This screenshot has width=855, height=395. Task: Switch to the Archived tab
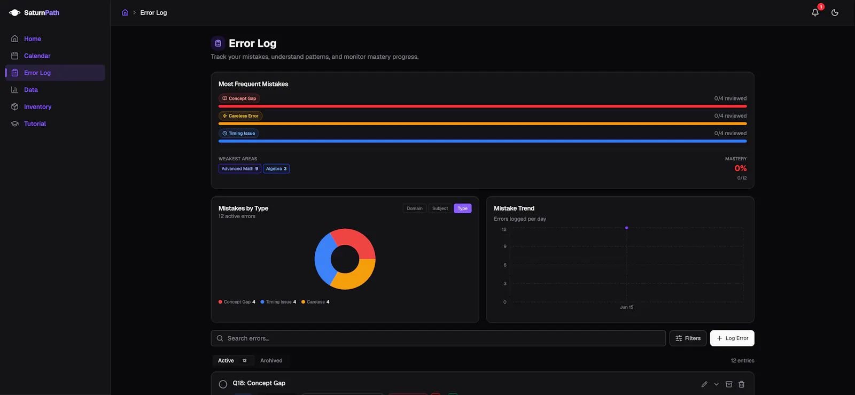tap(271, 361)
